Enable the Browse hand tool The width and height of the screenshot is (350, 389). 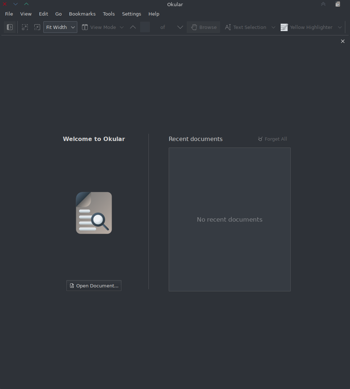pos(203,27)
